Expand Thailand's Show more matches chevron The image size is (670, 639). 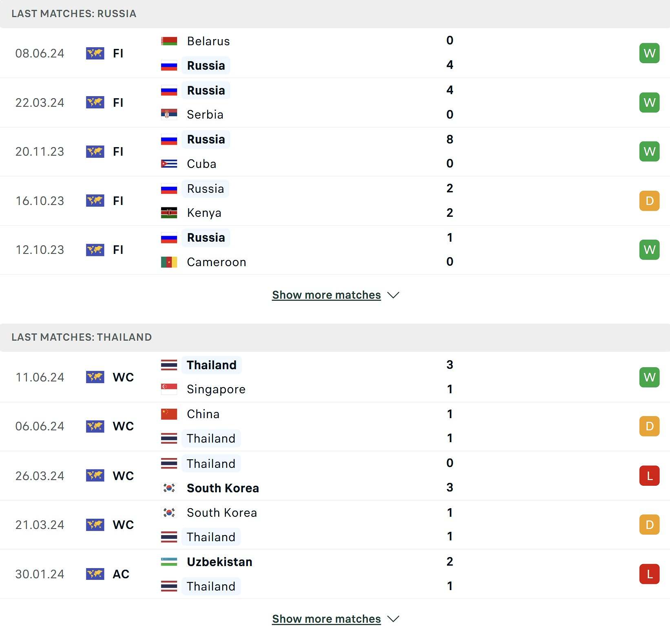pyautogui.click(x=393, y=619)
